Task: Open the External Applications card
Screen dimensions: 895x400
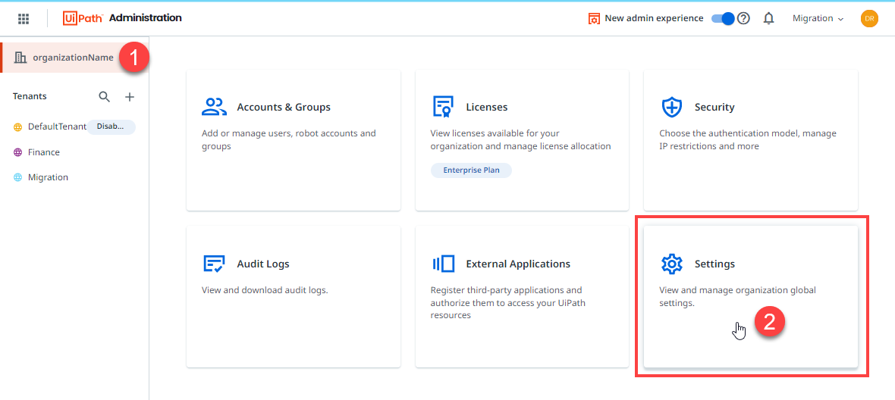Action: [x=523, y=297]
